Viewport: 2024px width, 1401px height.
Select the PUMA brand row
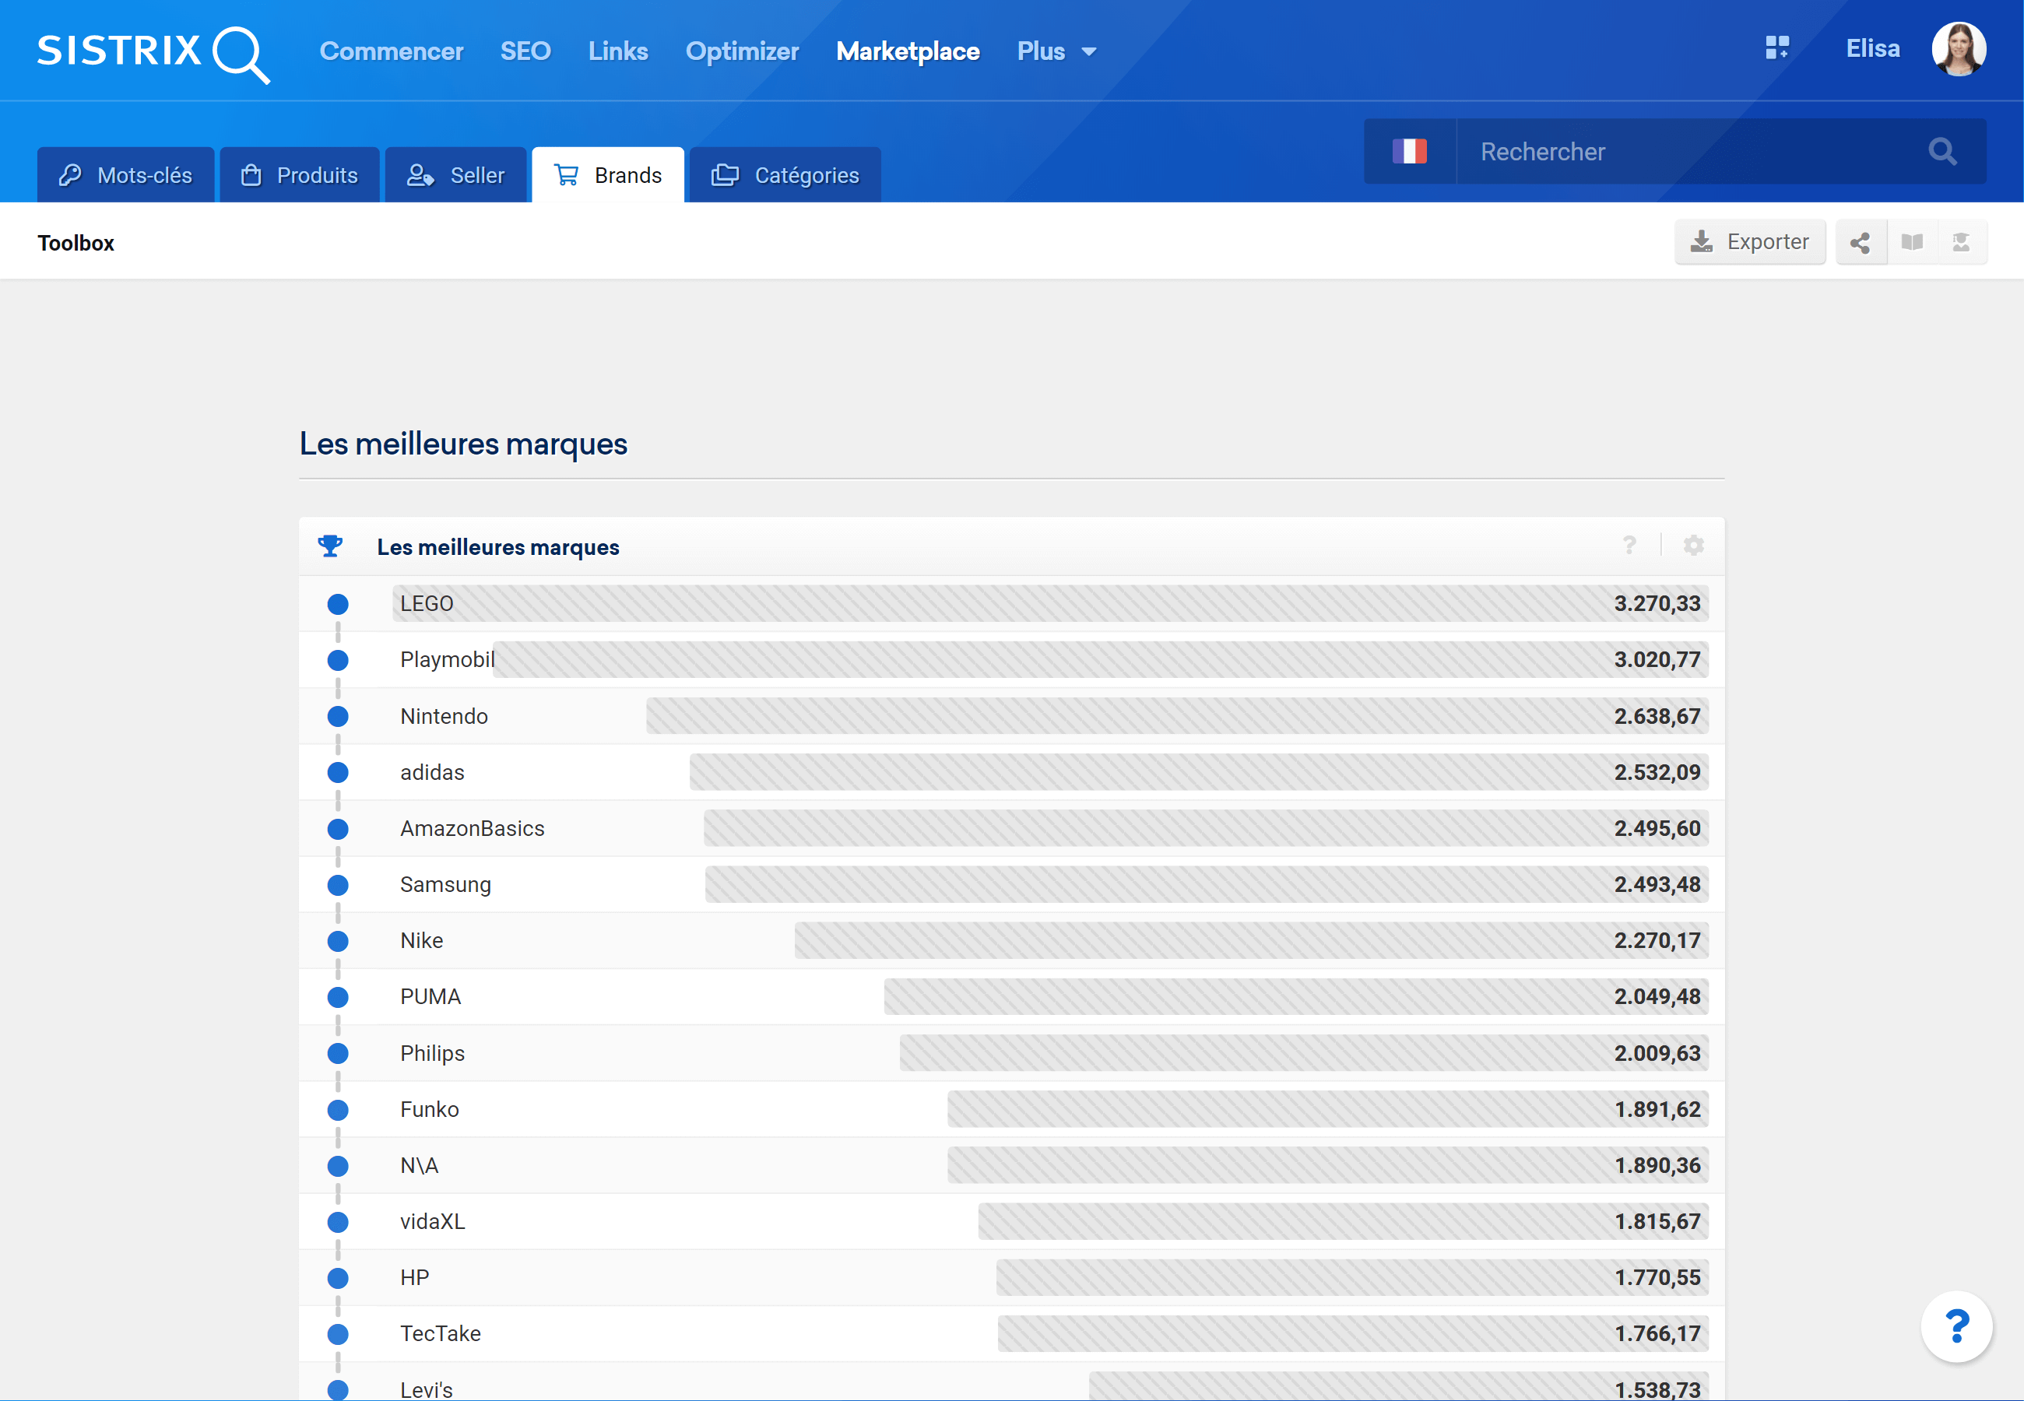pos(1011,996)
